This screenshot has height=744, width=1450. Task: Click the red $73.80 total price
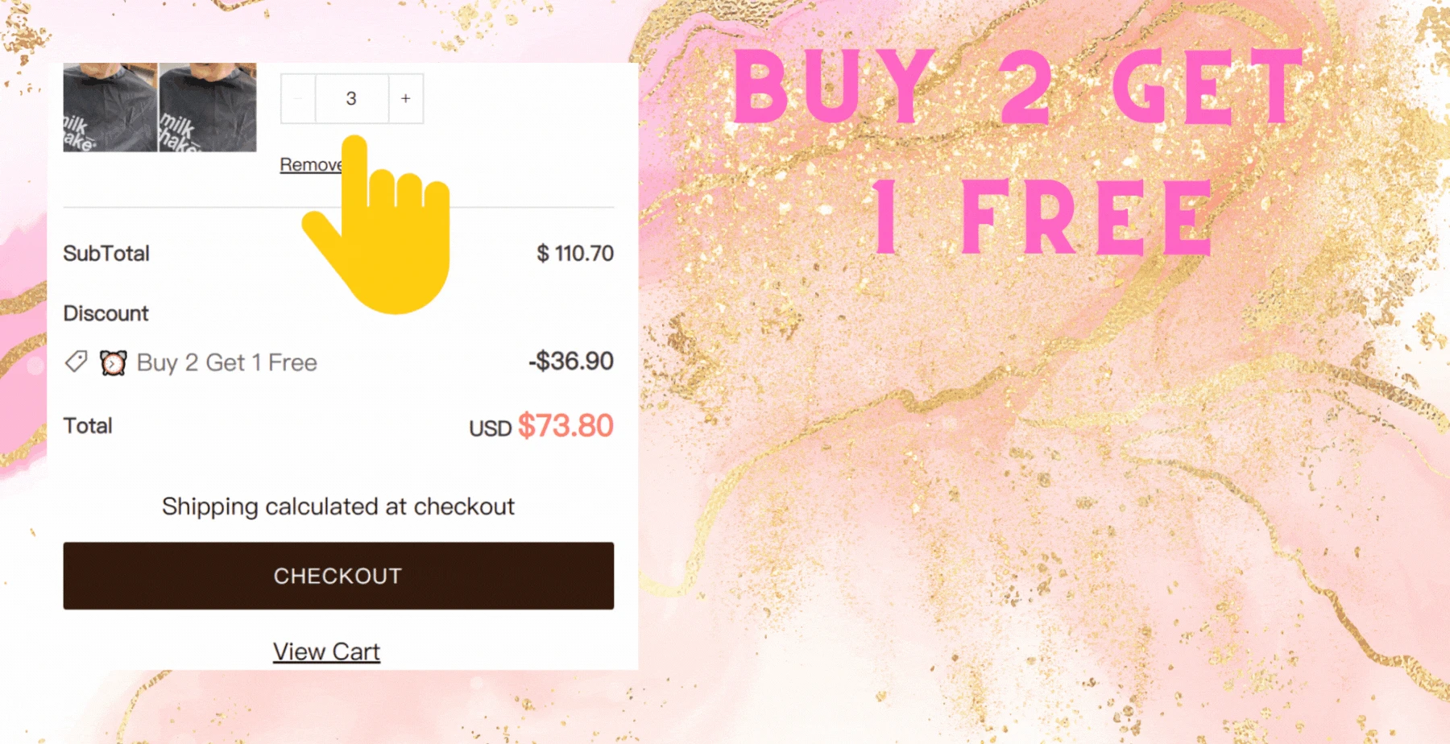565,426
